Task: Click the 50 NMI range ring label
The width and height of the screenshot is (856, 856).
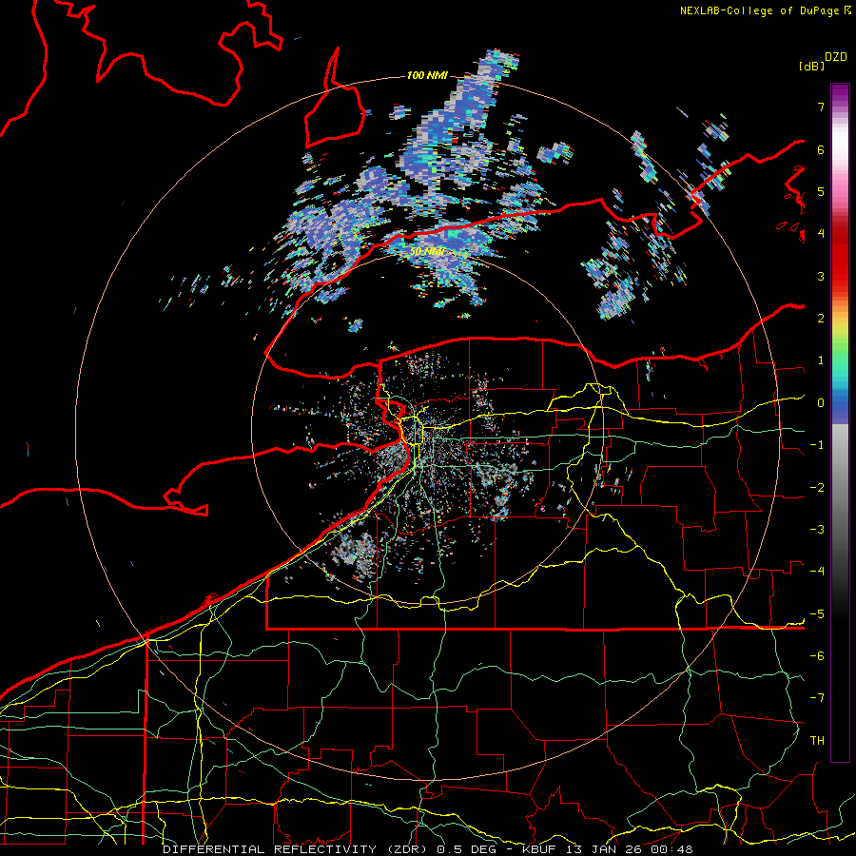Action: pyautogui.click(x=427, y=252)
